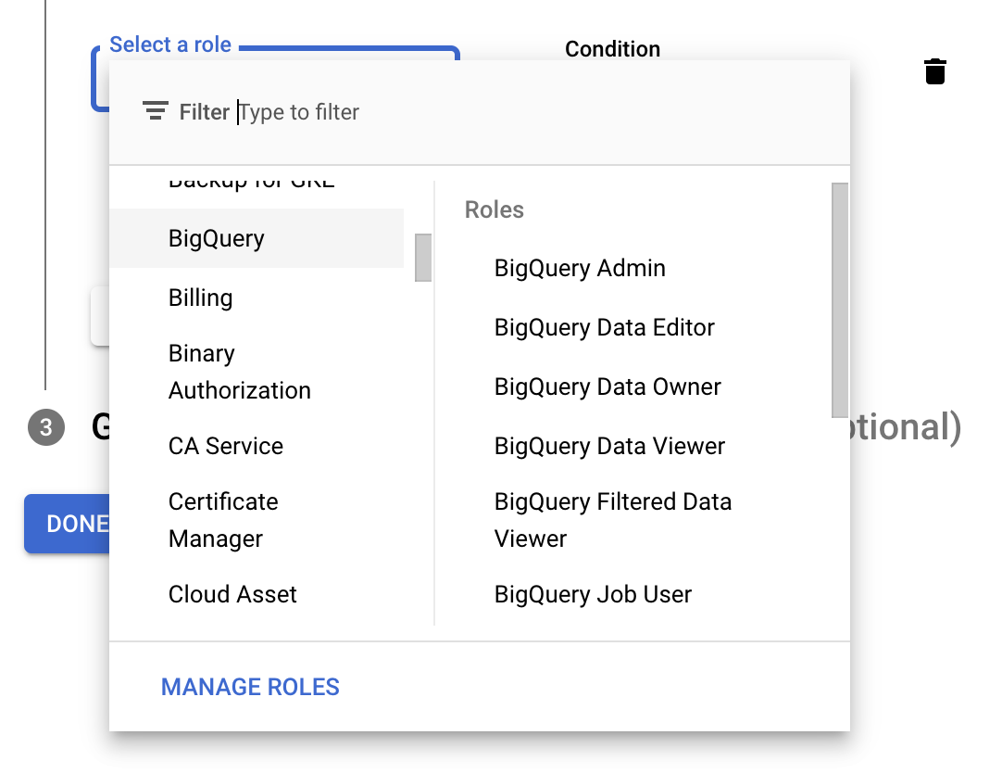1002x773 pixels.
Task: Select BigQuery Data Viewer role
Action: click(609, 446)
